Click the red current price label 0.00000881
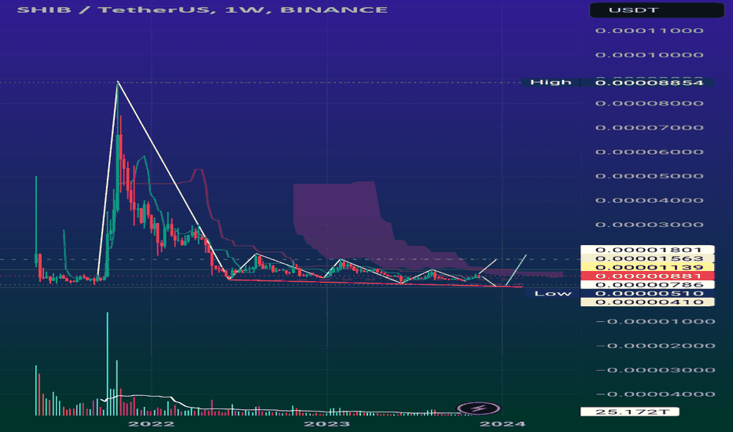Screen dimensions: 733x432 pos(647,276)
